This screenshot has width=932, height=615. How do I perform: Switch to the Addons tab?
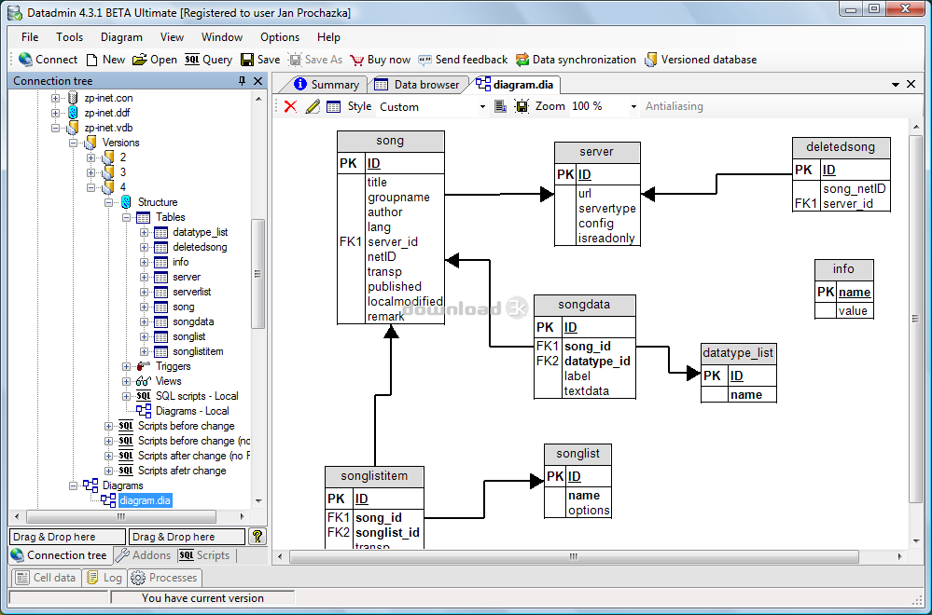144,555
